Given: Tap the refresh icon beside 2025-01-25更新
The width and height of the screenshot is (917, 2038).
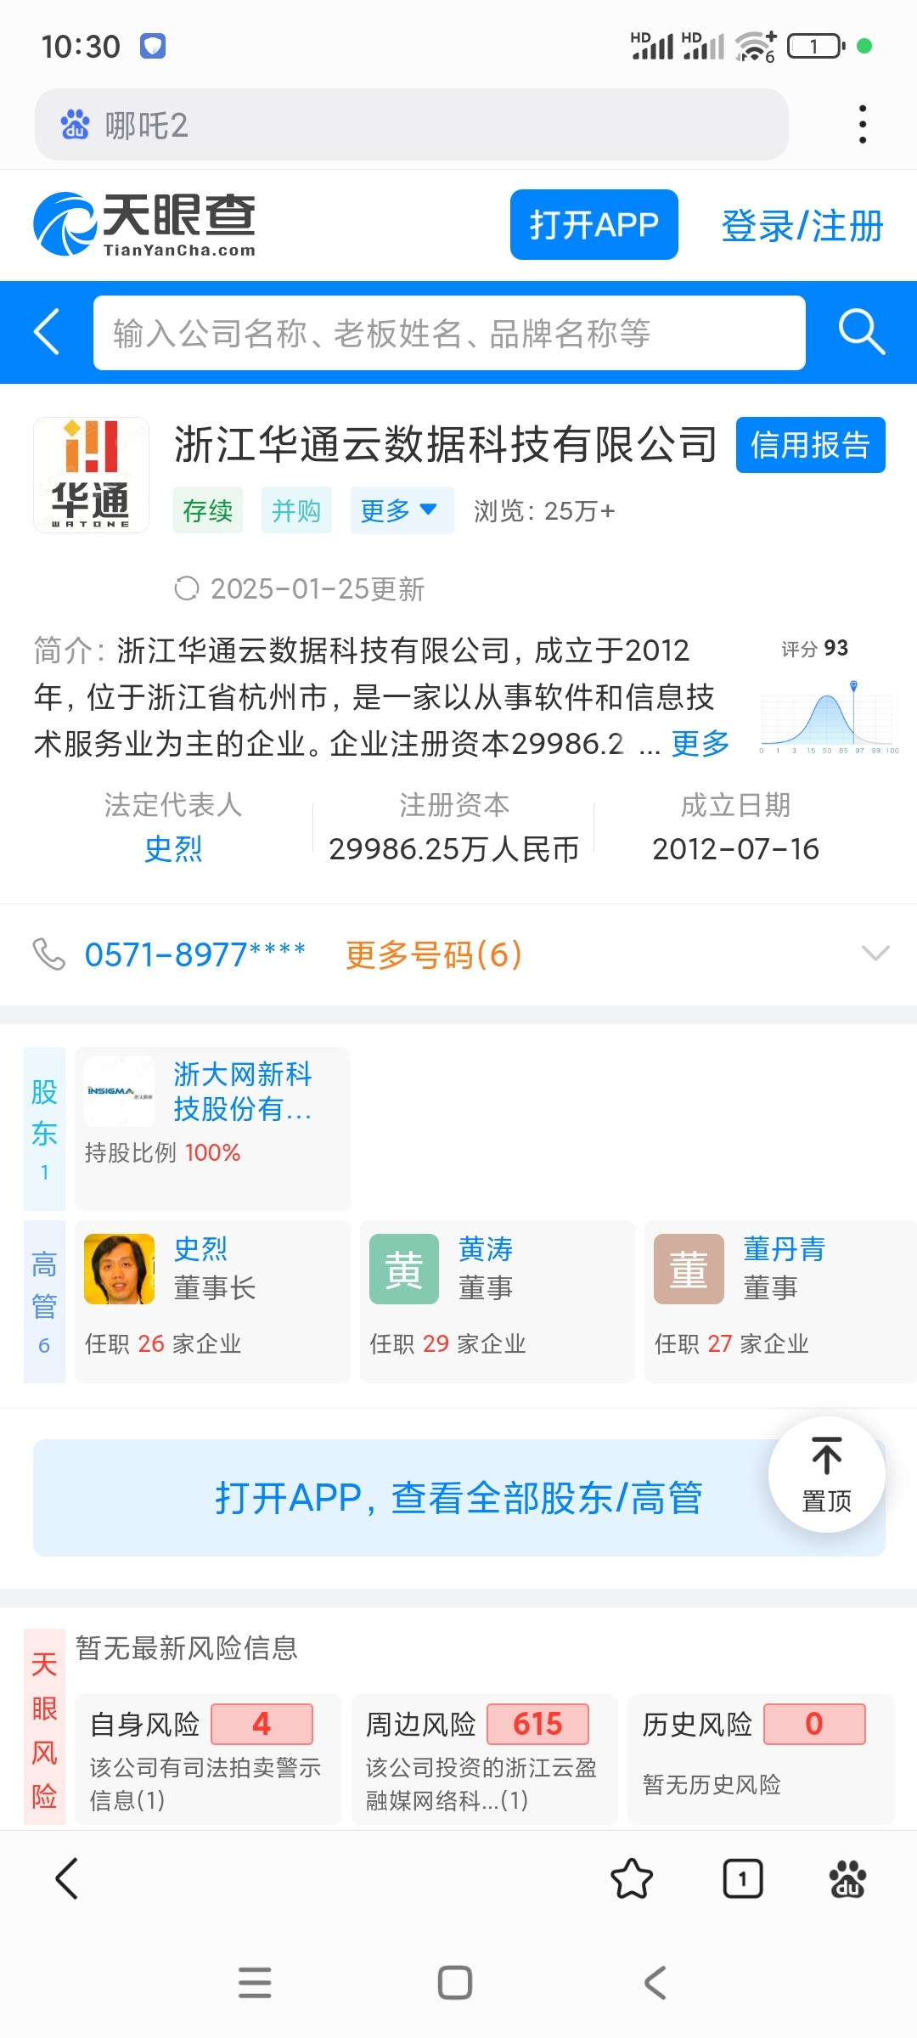Looking at the screenshot, I should [186, 588].
